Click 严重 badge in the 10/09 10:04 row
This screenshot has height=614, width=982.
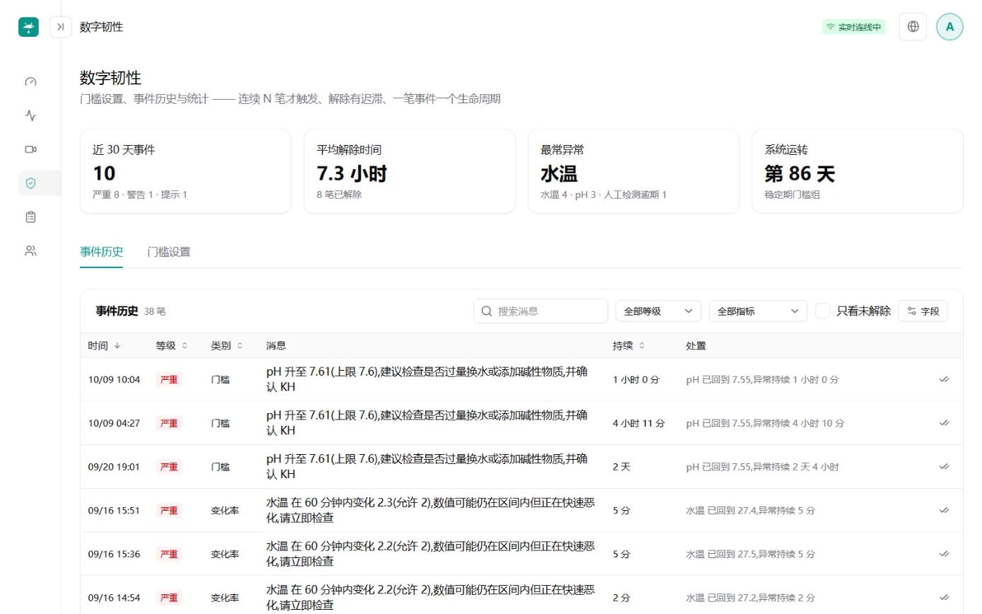click(169, 380)
